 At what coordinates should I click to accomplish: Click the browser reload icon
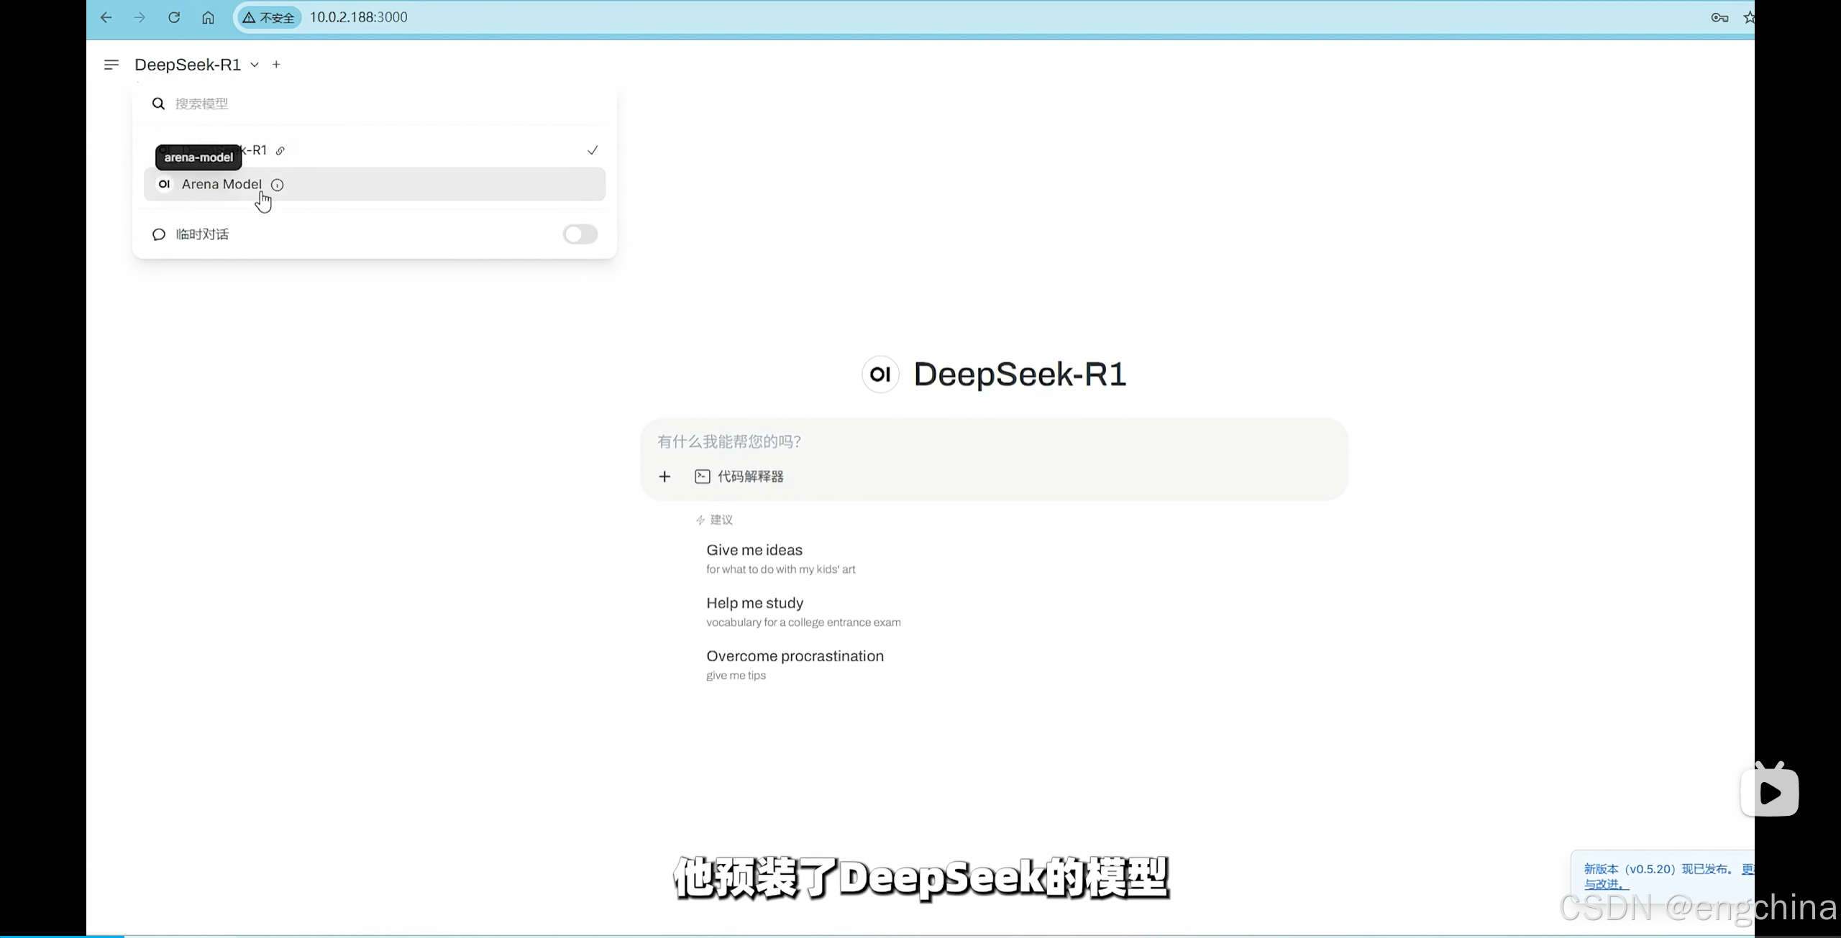174,17
